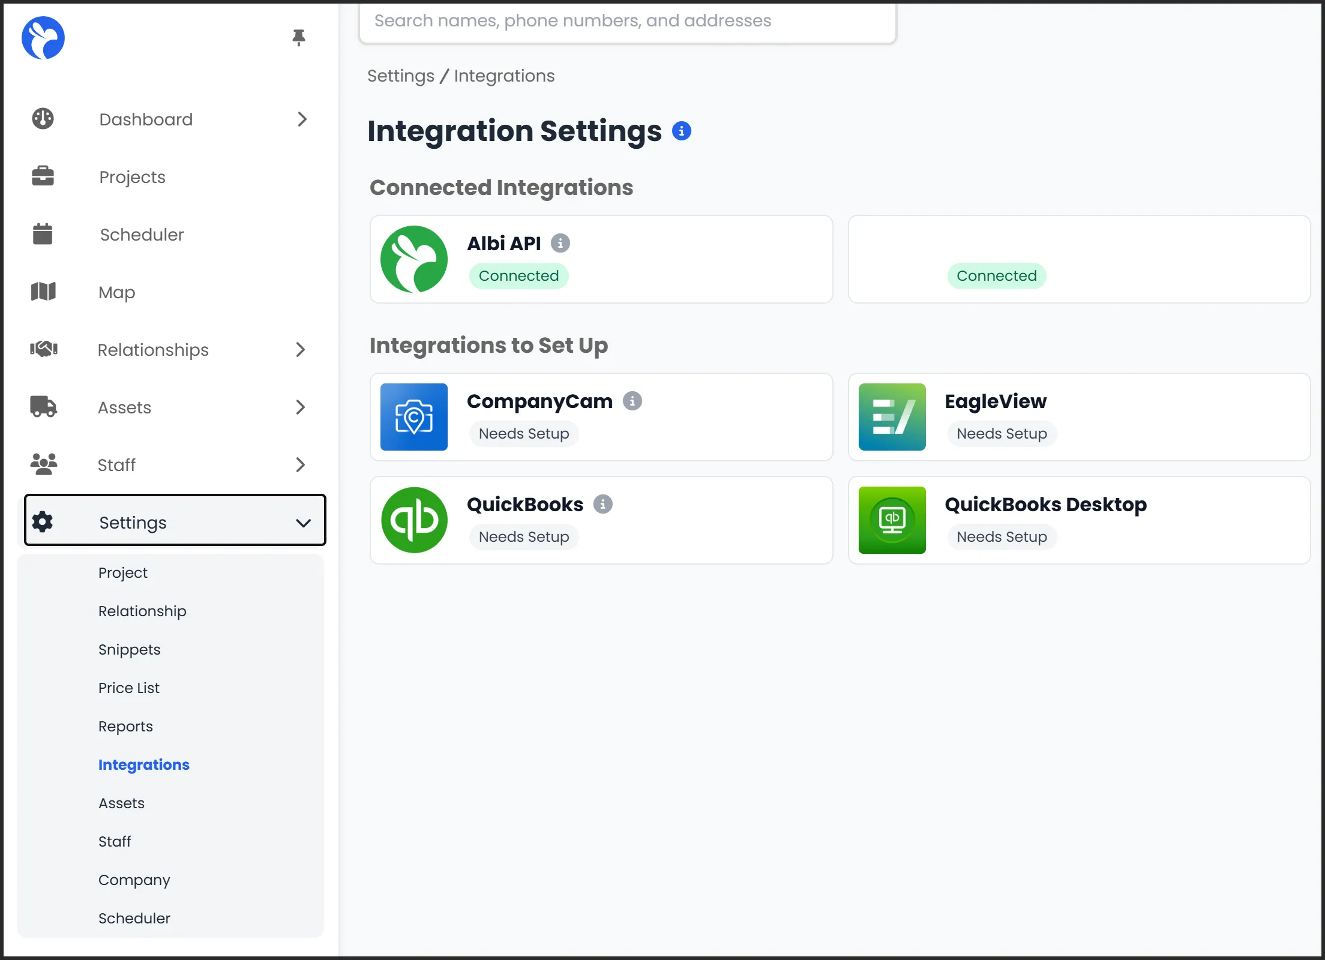This screenshot has width=1325, height=960.
Task: Click the Dashboard gauge icon
Action: pos(43,119)
